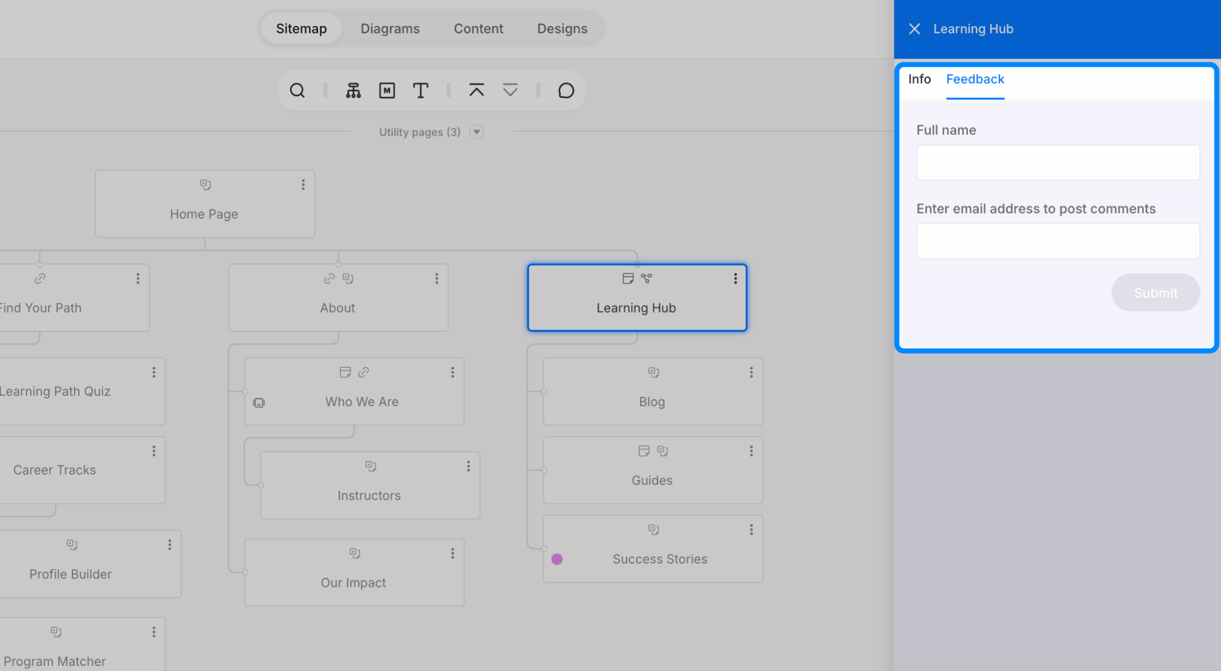Viewport: 1221px width, 671px height.
Task: Click the search magnifier tool in toolbar
Action: point(297,90)
